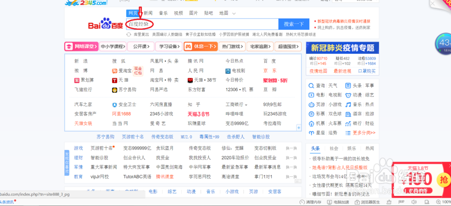Select the 音乐 search tab

pos(163,13)
